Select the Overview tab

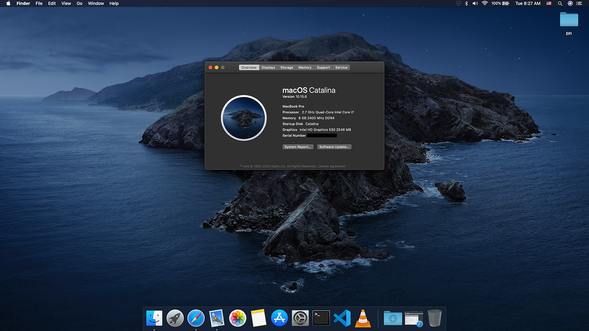pyautogui.click(x=249, y=68)
